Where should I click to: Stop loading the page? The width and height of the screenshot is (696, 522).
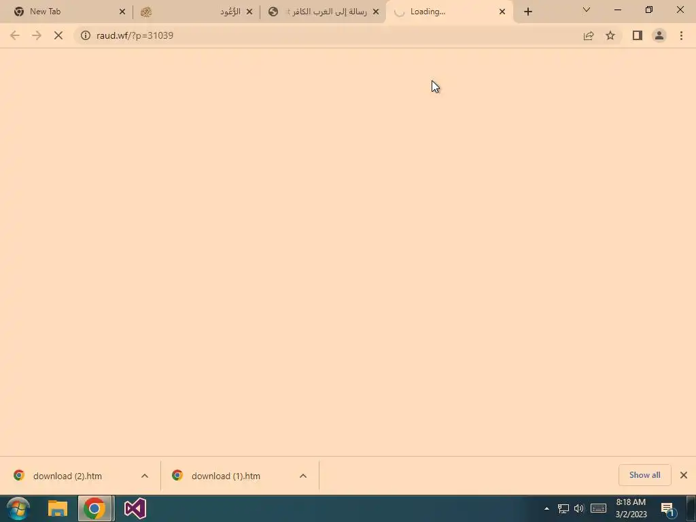[x=58, y=35]
